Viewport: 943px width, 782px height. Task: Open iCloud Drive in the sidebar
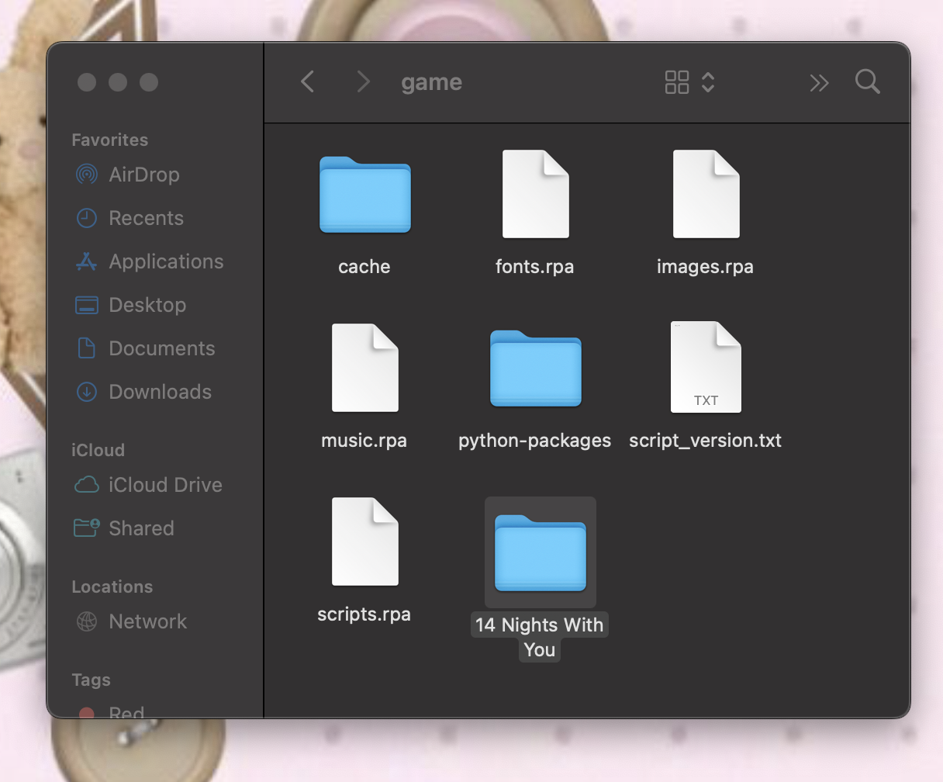[x=148, y=485]
